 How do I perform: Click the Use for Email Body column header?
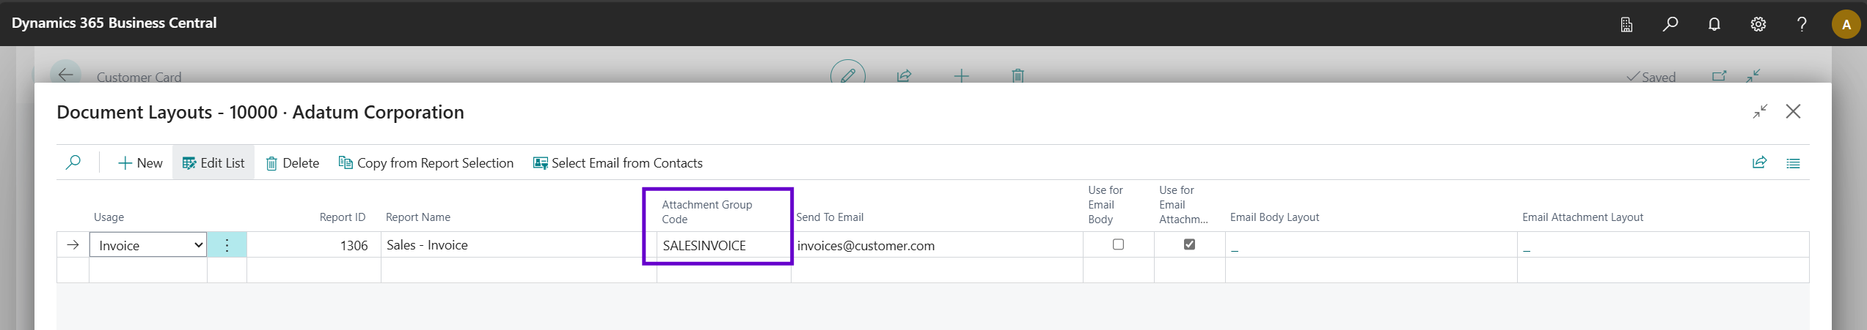tap(1106, 204)
